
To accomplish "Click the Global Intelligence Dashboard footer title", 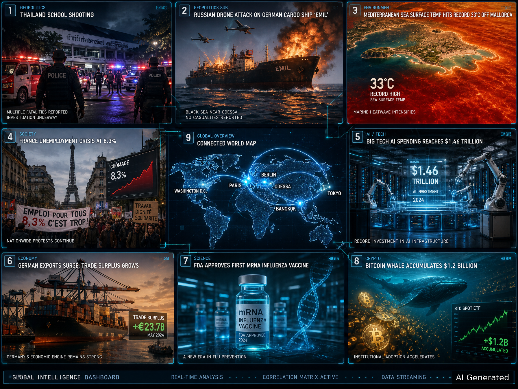I will [66, 377].
